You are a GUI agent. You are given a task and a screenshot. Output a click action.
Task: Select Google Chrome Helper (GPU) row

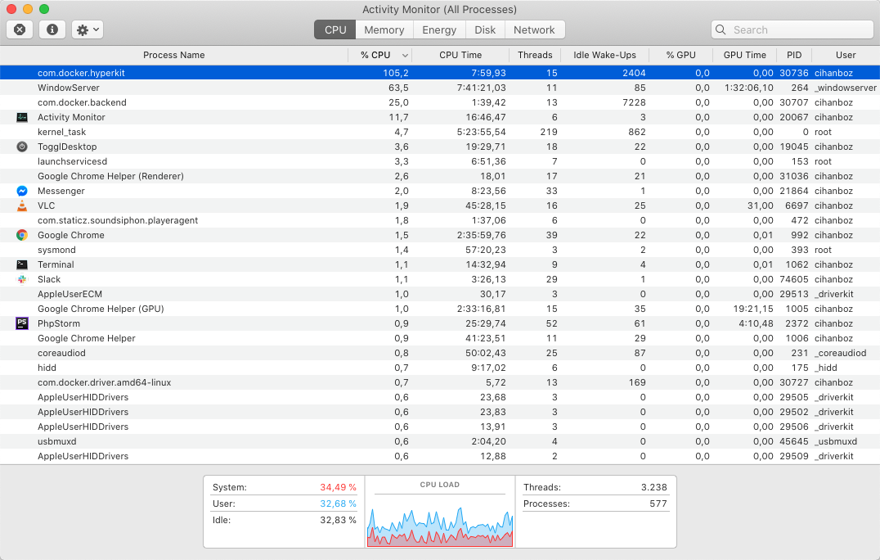[x=440, y=309]
